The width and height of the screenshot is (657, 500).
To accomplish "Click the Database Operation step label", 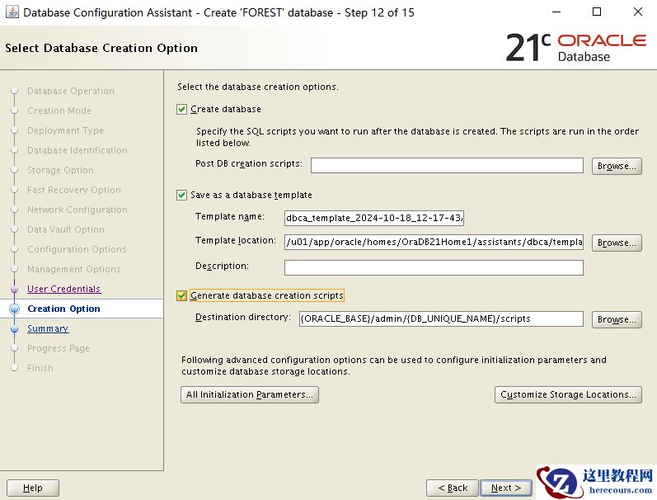I will pyautogui.click(x=70, y=91).
